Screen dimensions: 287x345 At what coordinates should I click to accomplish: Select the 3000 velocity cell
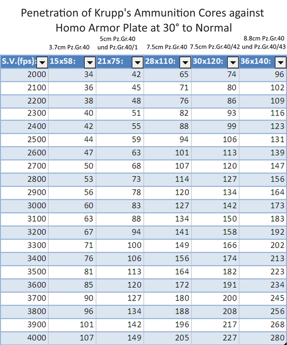(x=25, y=206)
